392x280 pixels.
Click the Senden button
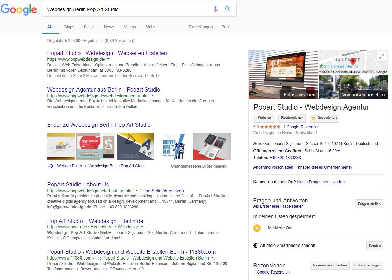coord(375,246)
